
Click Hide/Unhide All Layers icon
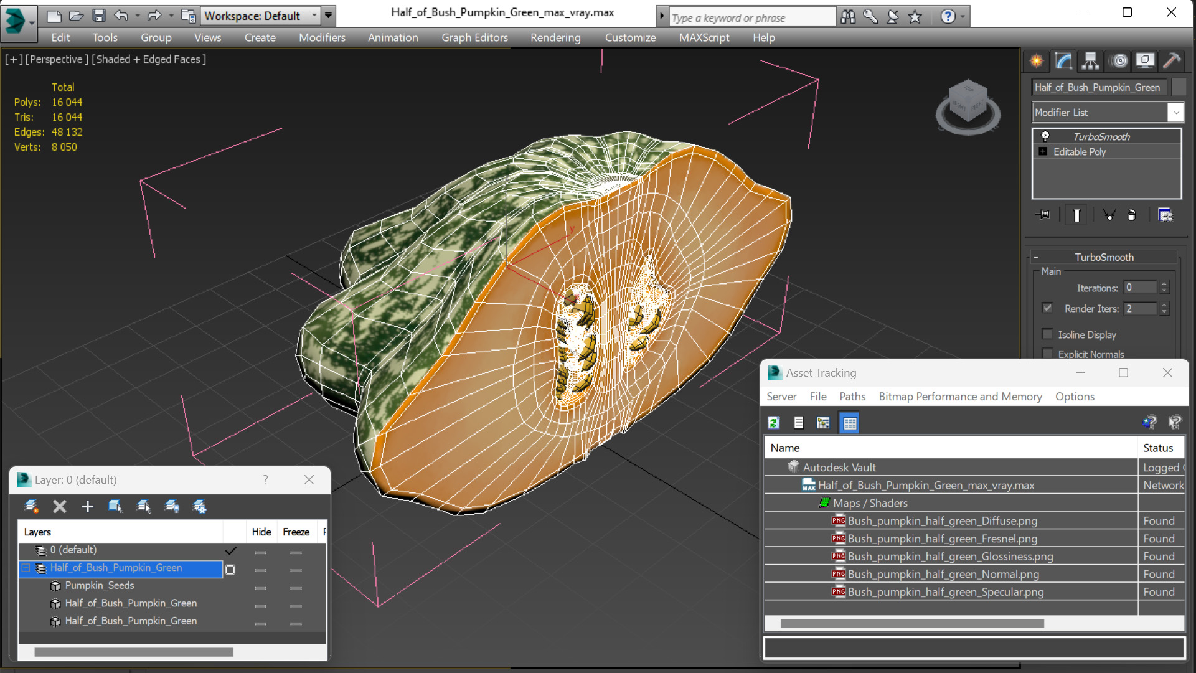click(172, 506)
